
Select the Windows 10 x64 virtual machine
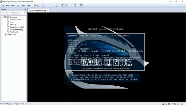coord(15,20)
